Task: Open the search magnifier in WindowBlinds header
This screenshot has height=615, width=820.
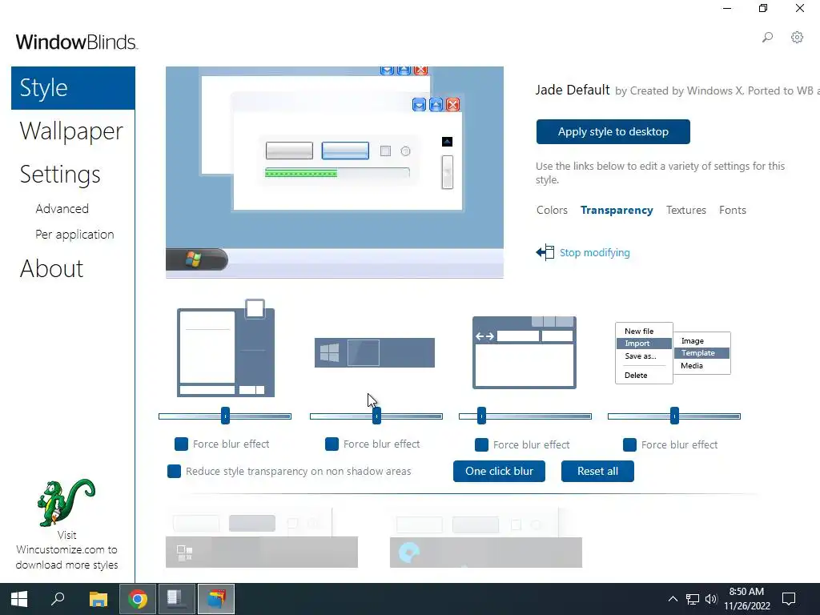Action: (x=767, y=37)
